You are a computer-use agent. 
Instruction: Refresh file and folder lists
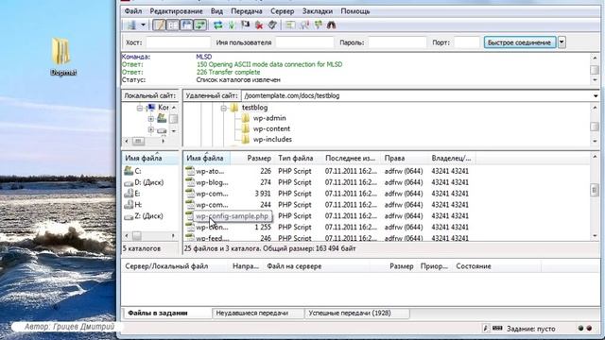coord(218,25)
